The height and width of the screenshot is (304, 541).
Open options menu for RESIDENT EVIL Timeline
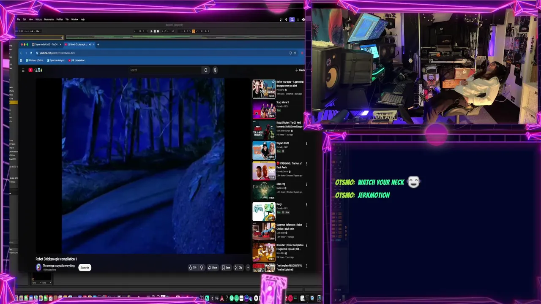306,266
